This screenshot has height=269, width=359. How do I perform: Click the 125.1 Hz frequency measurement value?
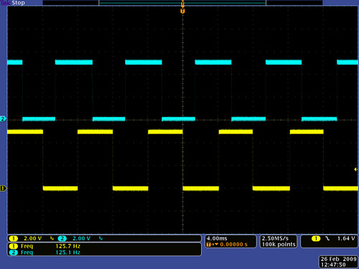point(68,253)
